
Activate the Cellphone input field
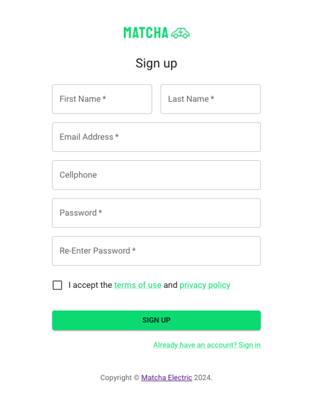(157, 175)
